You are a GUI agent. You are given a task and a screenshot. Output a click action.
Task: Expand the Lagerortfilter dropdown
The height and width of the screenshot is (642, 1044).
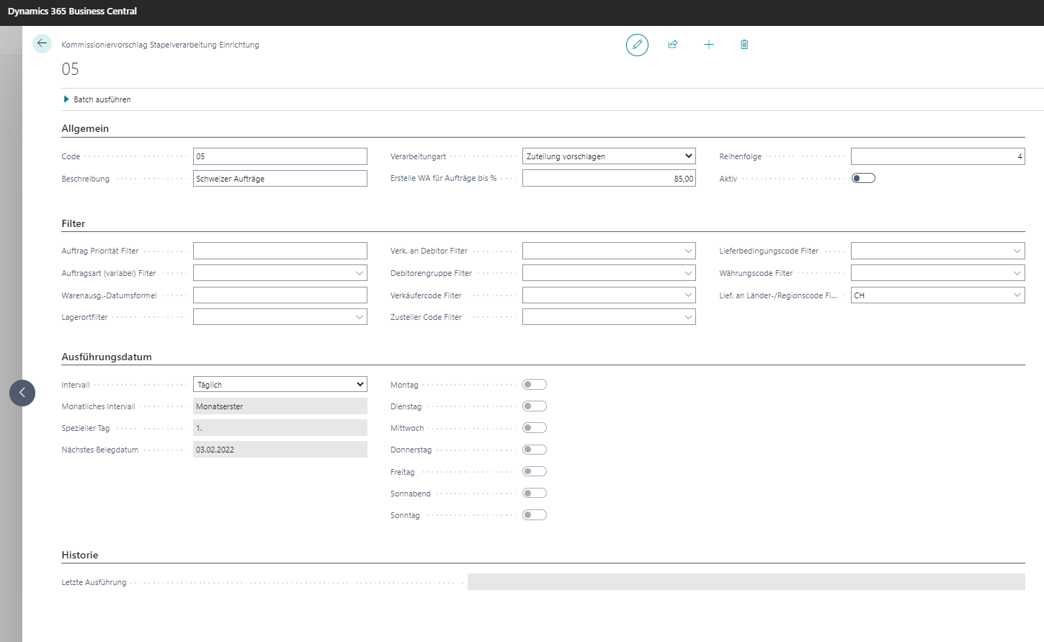[x=359, y=317]
